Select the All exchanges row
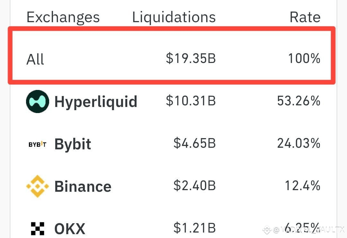Image resolution: width=347 pixels, height=238 pixels. pos(172,55)
